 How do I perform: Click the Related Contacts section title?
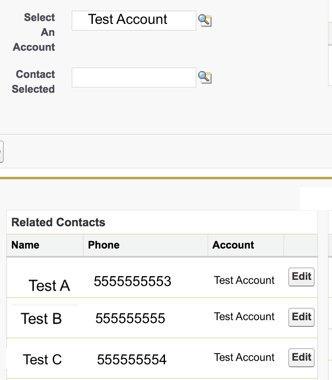point(59,223)
